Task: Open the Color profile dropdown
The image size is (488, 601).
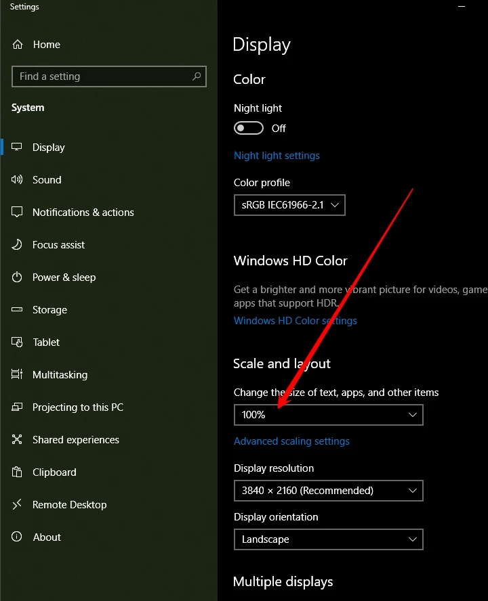Action: (289, 205)
